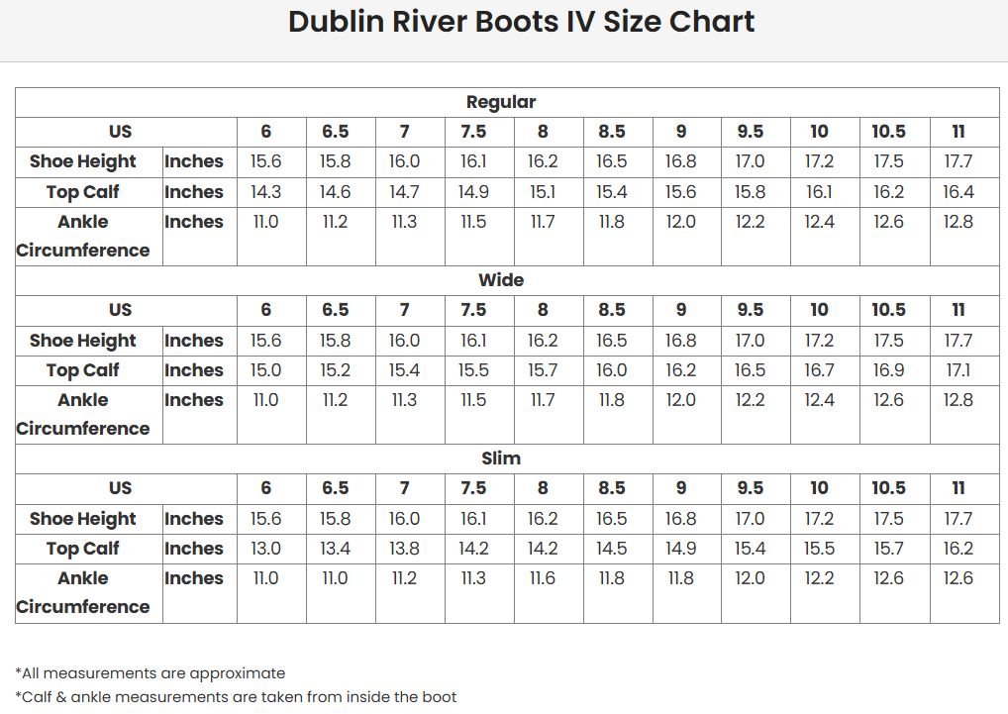The image size is (1008, 714).
Task: Select size "6" header in the Regular section
Action: coord(265,132)
